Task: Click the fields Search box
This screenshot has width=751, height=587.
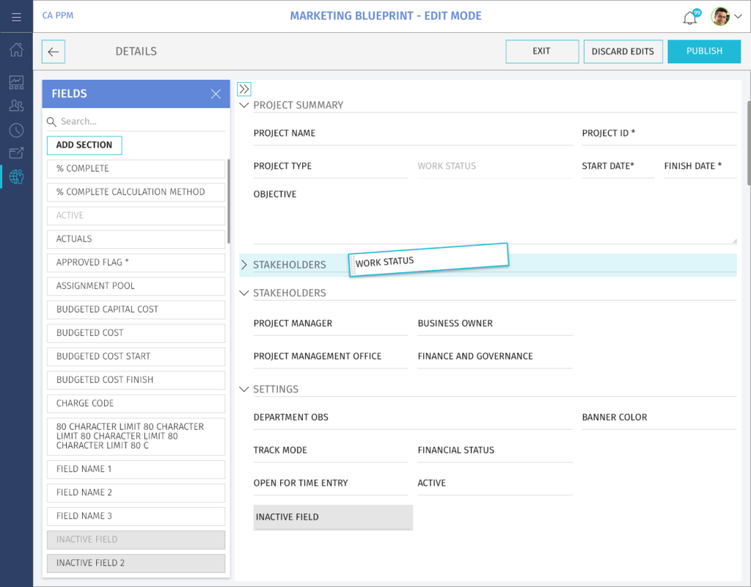Action: click(139, 122)
